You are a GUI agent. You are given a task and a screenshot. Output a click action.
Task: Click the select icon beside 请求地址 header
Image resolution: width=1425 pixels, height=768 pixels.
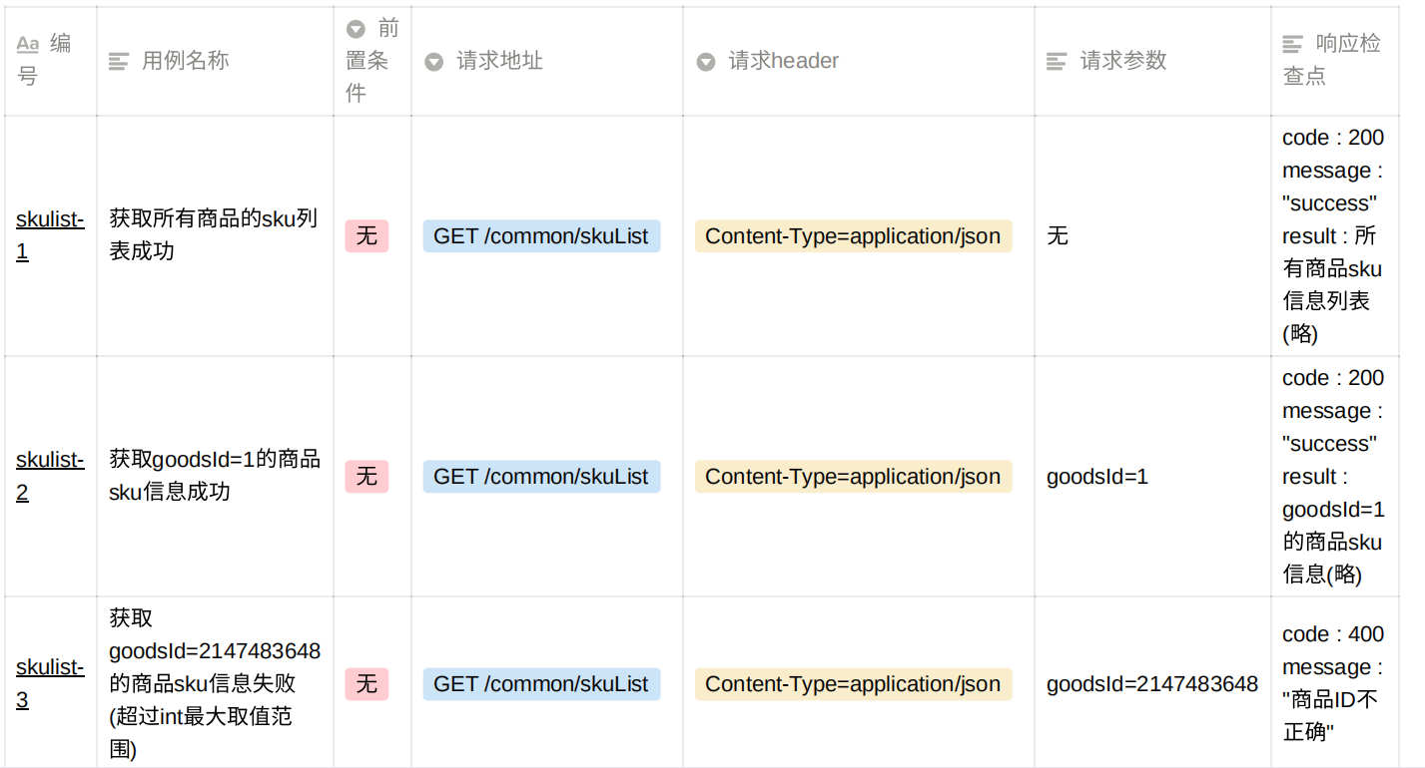click(433, 62)
